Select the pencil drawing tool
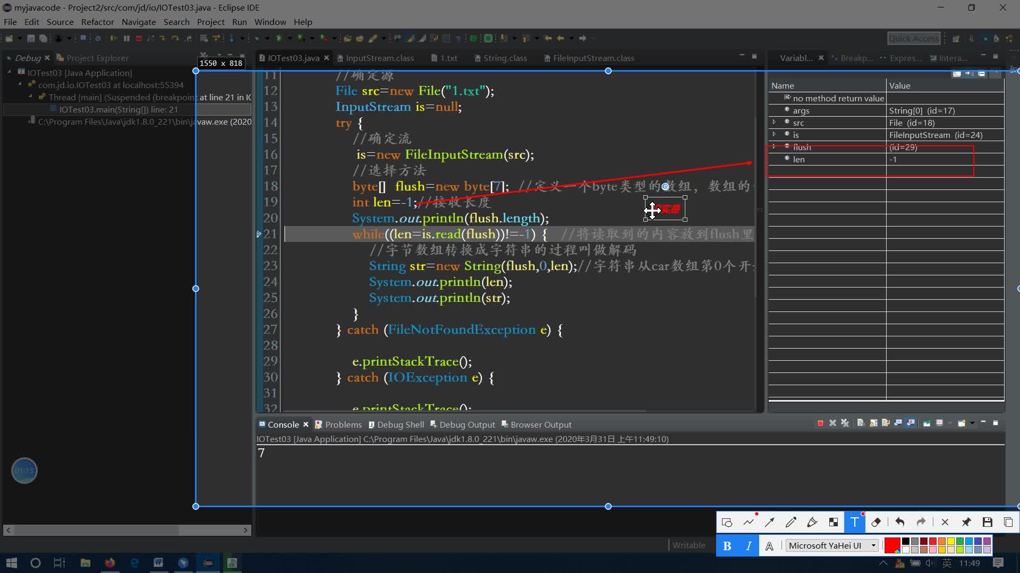The image size is (1020, 573). 791,523
